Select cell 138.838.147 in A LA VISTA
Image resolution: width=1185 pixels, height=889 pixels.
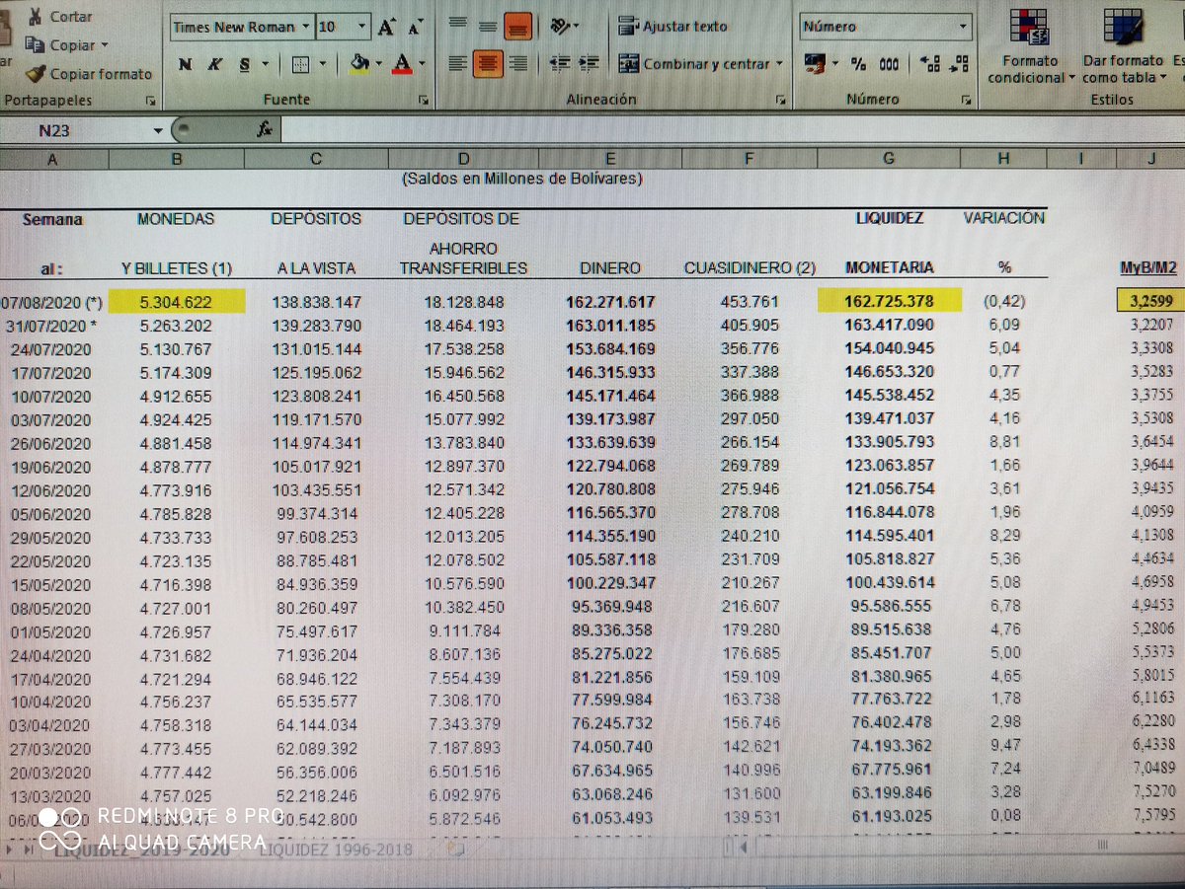(x=316, y=302)
